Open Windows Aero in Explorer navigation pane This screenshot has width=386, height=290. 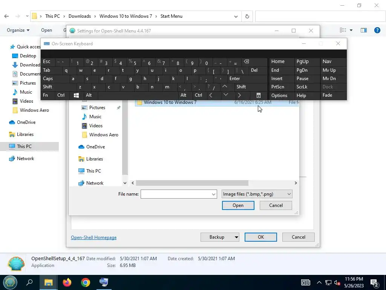pyautogui.click(x=34, y=110)
